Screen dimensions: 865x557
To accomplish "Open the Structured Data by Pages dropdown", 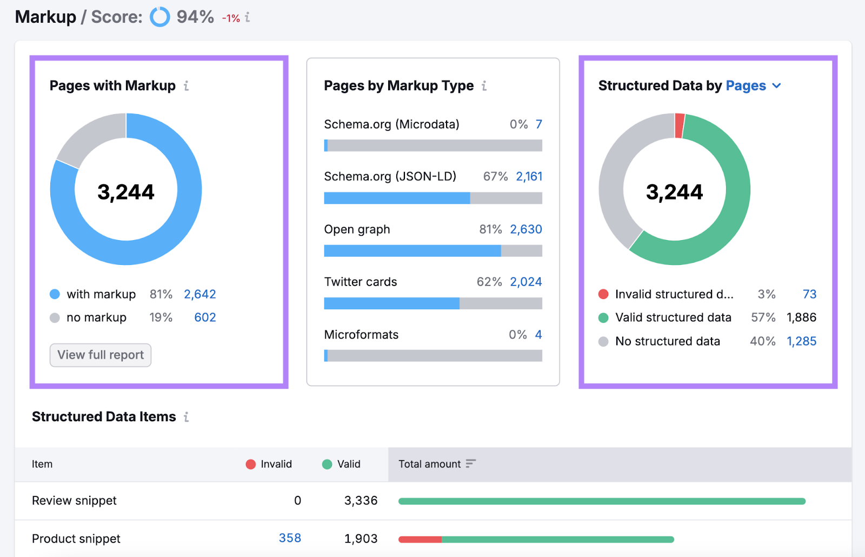I will coord(753,86).
